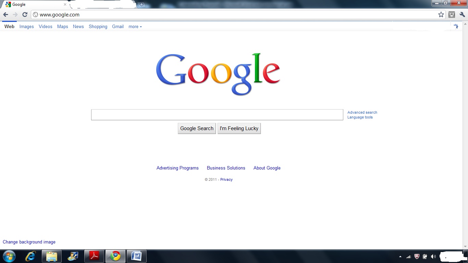Click the browser forward arrow

[x=15, y=15]
